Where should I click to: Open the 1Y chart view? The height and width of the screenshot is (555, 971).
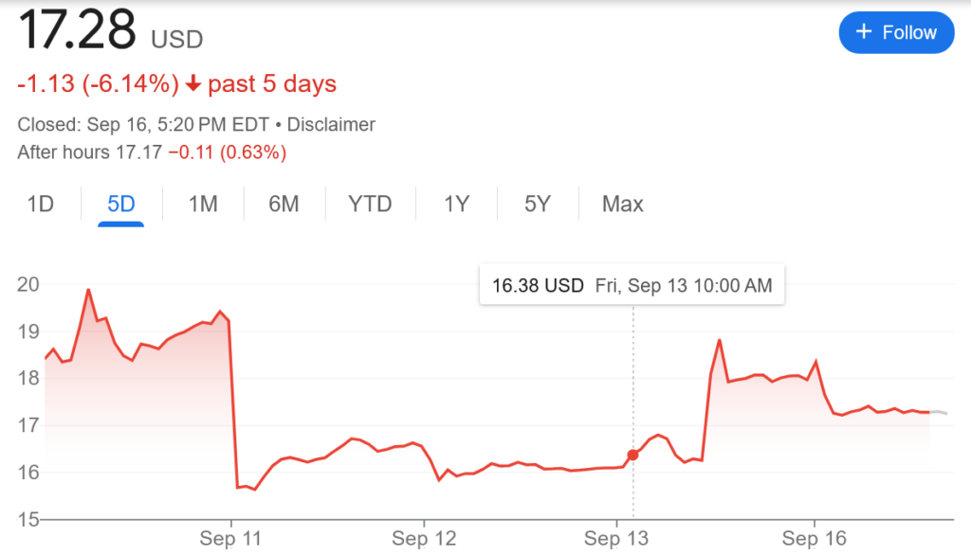(457, 204)
